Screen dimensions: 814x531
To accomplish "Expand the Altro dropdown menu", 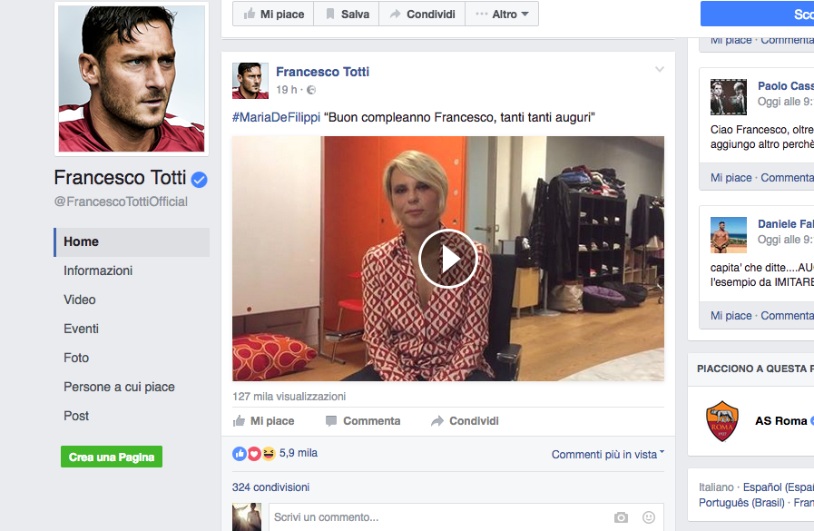I will pyautogui.click(x=502, y=15).
